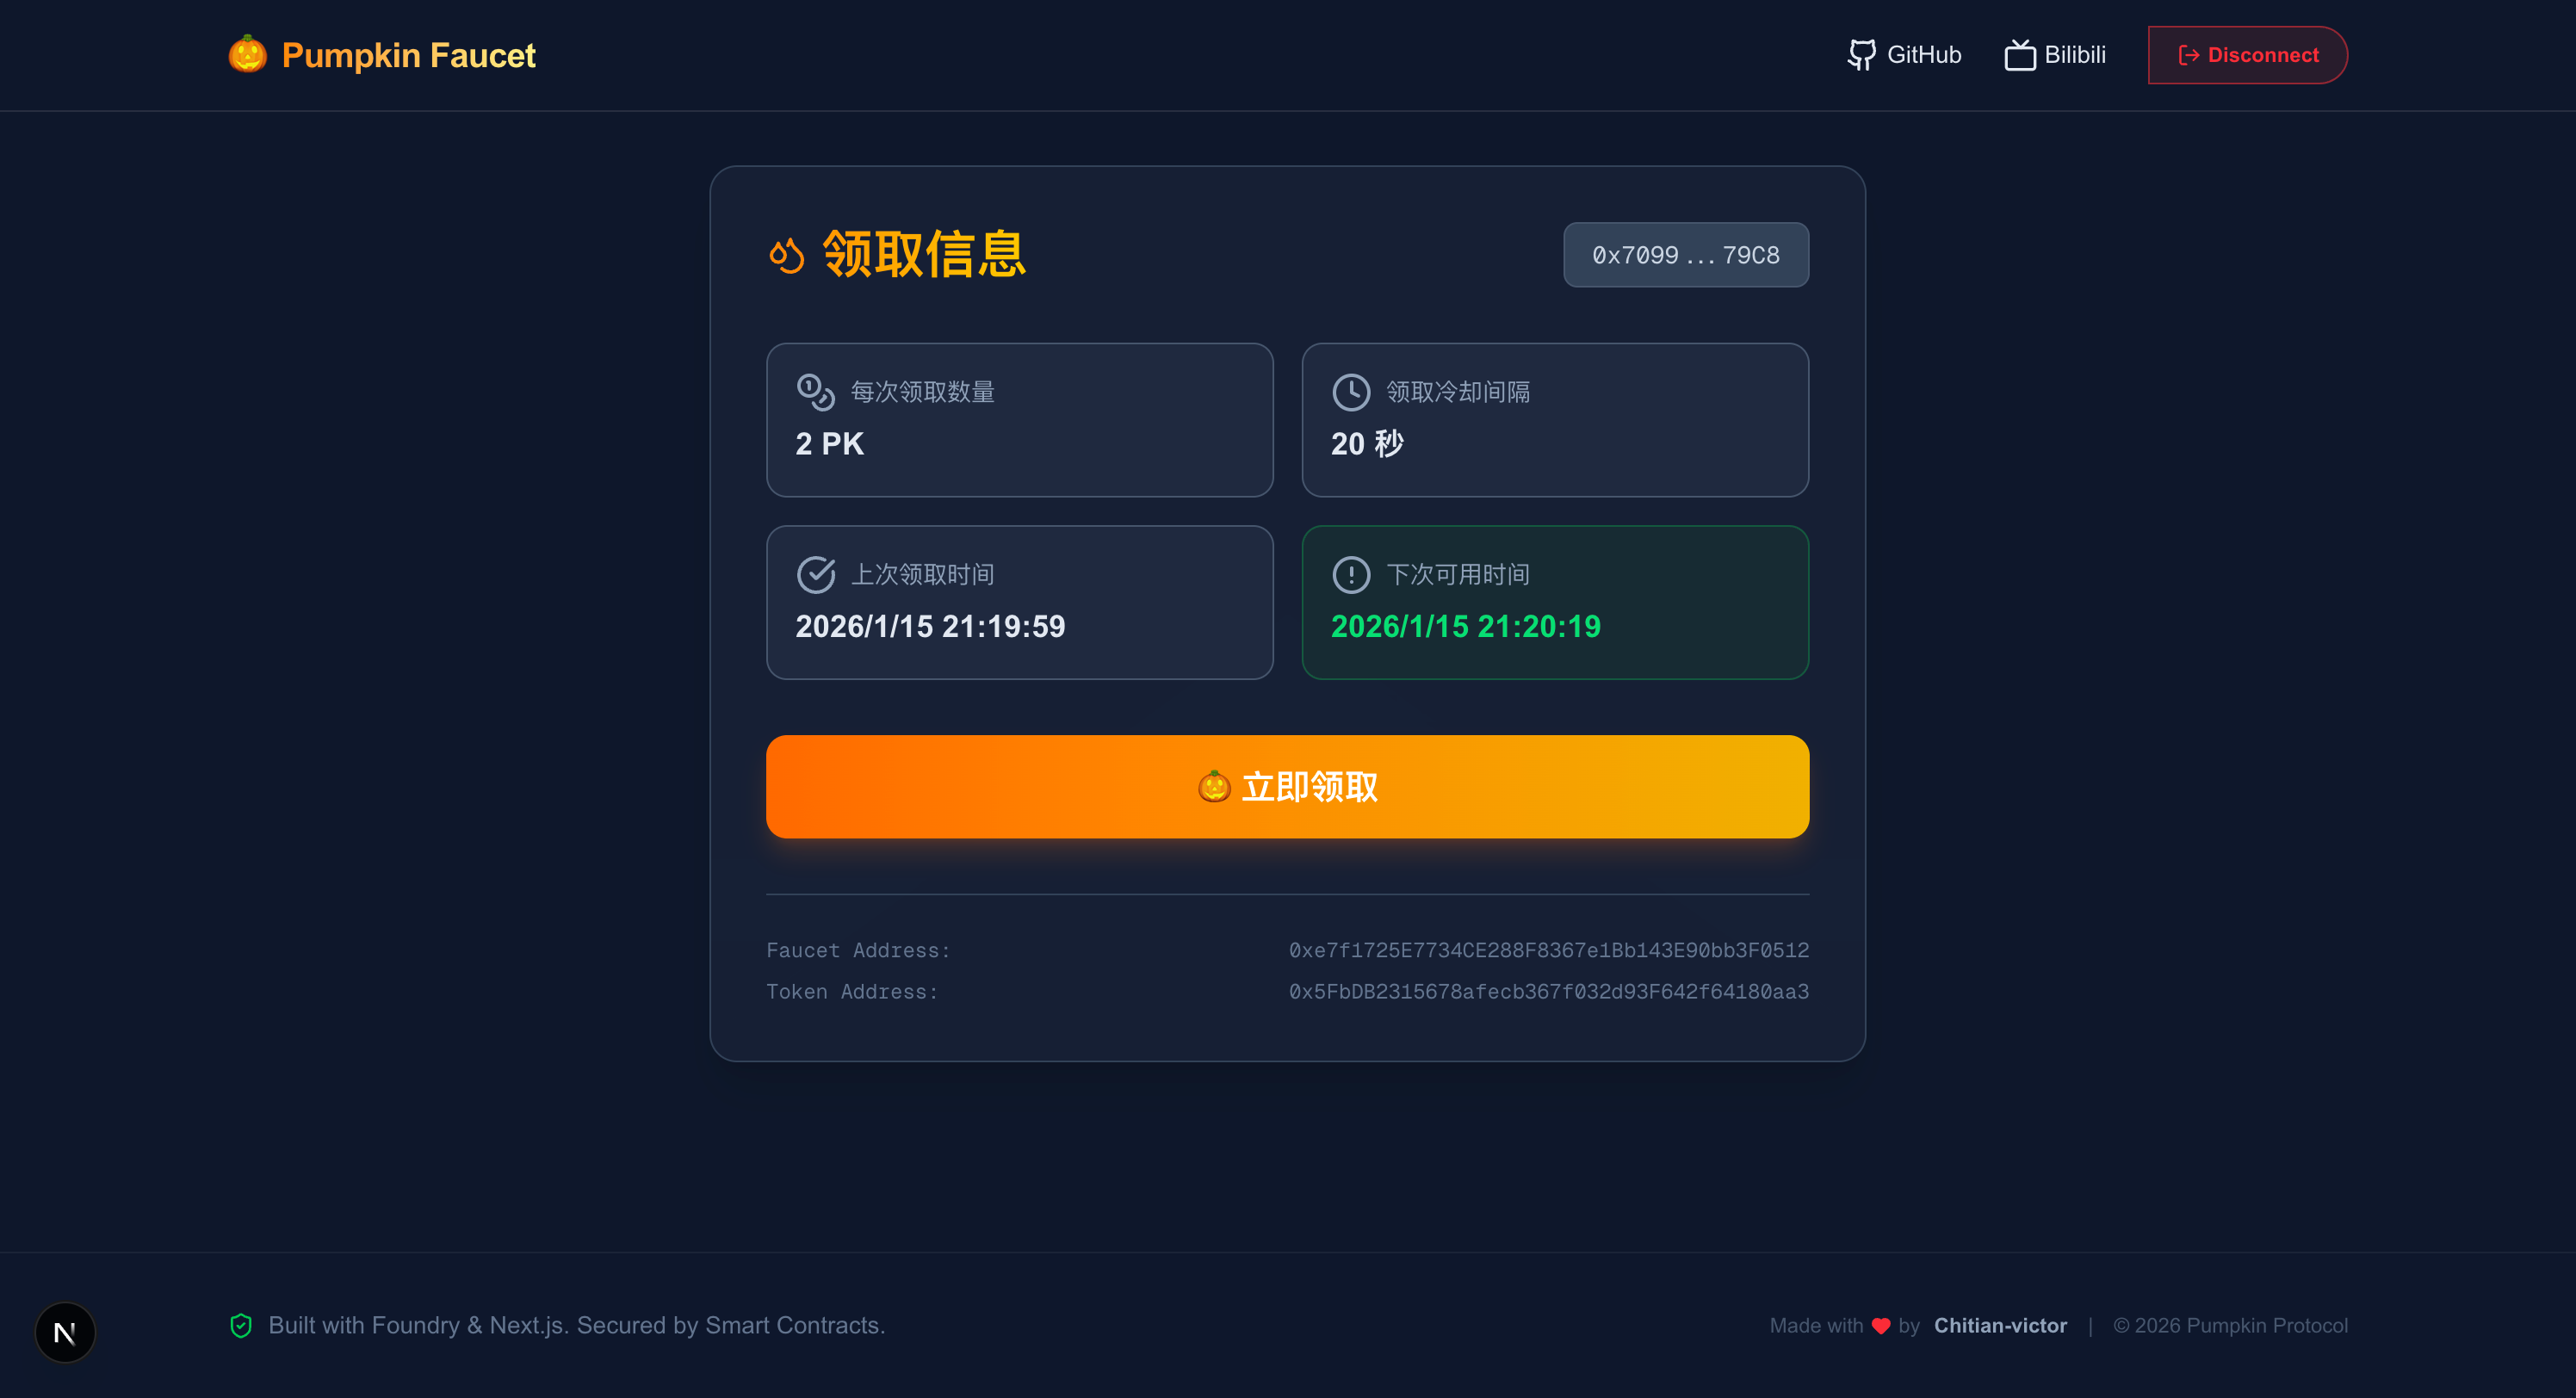Viewport: 2576px width, 1398px height.
Task: Click the Bilibili TV icon
Action: click(x=2019, y=54)
